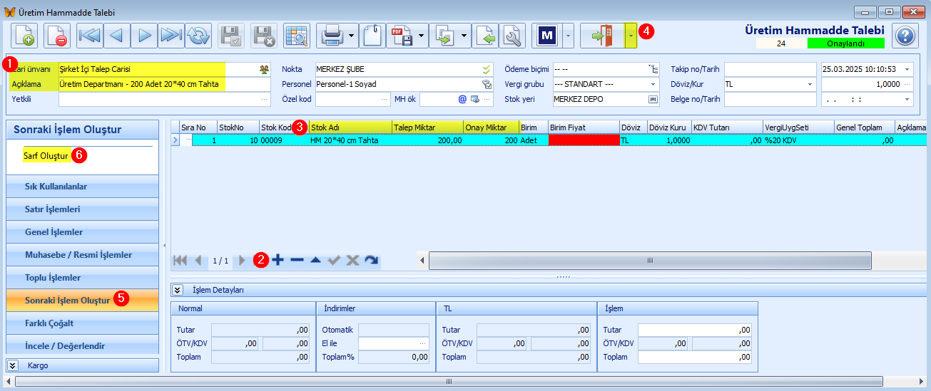Collapse the İşlem Detayları section chevron
The width and height of the screenshot is (931, 391).
(x=178, y=290)
